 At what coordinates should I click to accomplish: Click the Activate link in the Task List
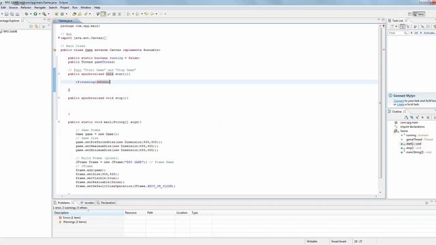(430, 33)
